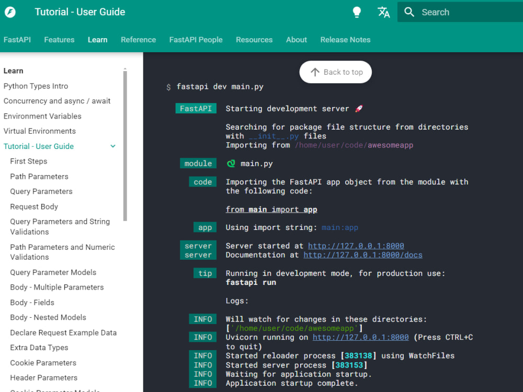
Task: Open the FastAPI tab
Action: [17, 40]
